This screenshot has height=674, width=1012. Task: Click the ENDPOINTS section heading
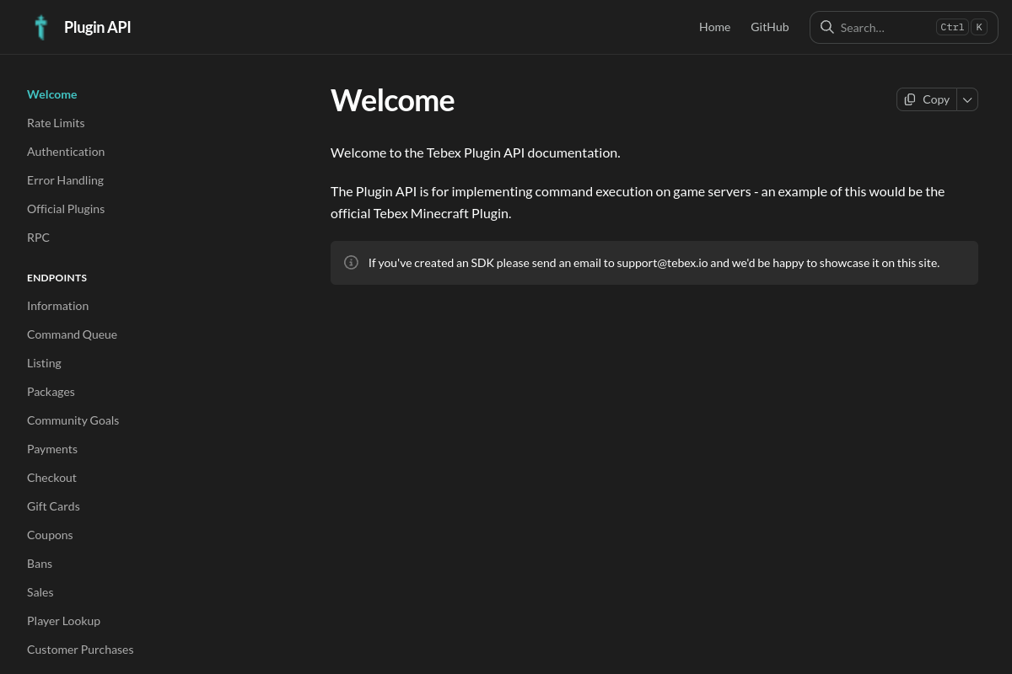click(57, 278)
